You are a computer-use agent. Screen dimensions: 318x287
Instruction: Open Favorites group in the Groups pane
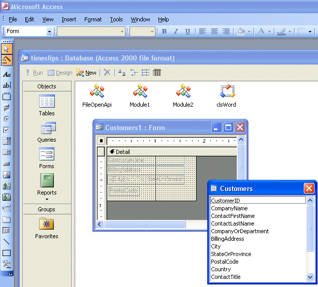pyautogui.click(x=47, y=228)
